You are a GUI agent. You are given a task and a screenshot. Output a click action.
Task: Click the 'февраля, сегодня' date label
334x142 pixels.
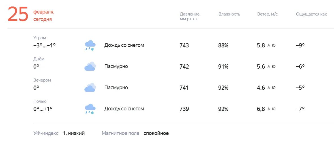[44, 16]
